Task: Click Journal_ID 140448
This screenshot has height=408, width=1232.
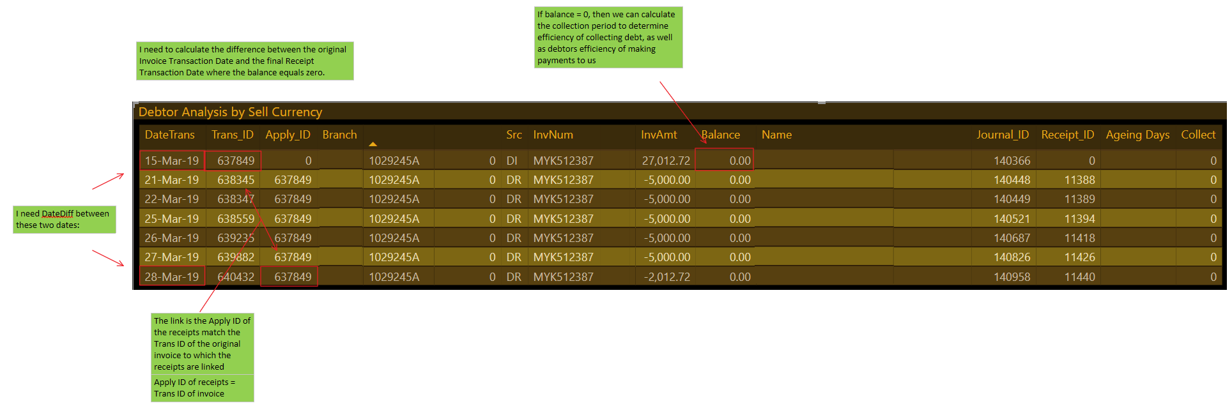Action: [1012, 180]
